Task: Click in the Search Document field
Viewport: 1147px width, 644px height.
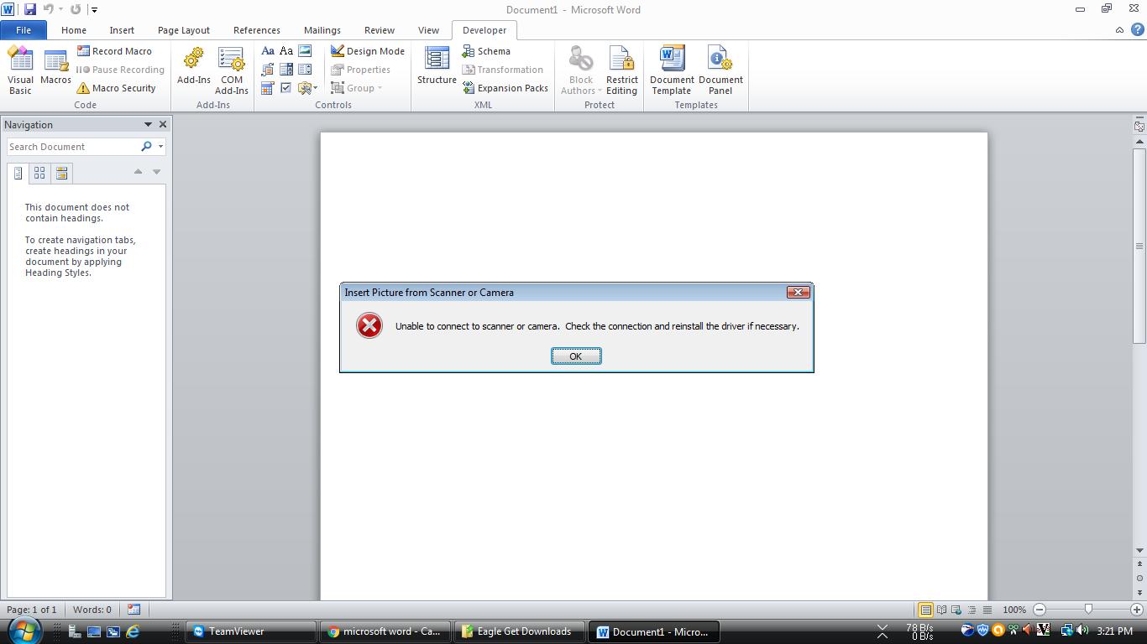Action: (74, 147)
